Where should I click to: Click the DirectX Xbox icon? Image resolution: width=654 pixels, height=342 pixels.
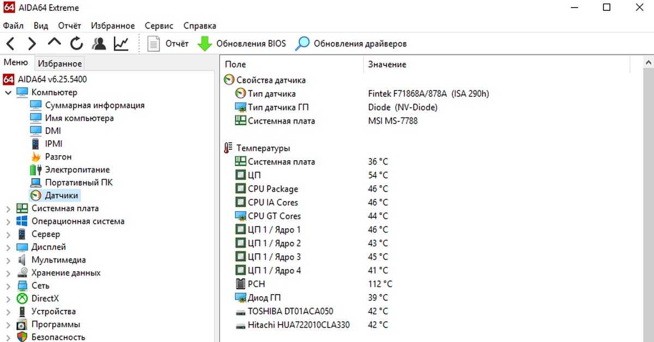[22, 299]
